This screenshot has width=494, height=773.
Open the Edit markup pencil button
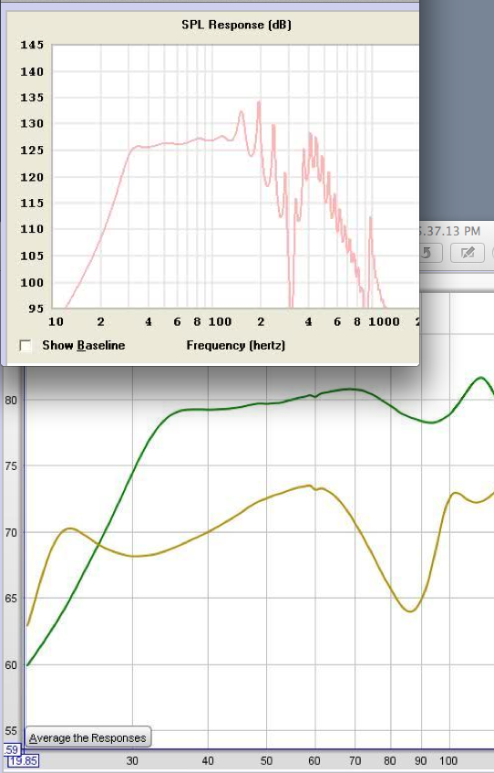pos(467,254)
